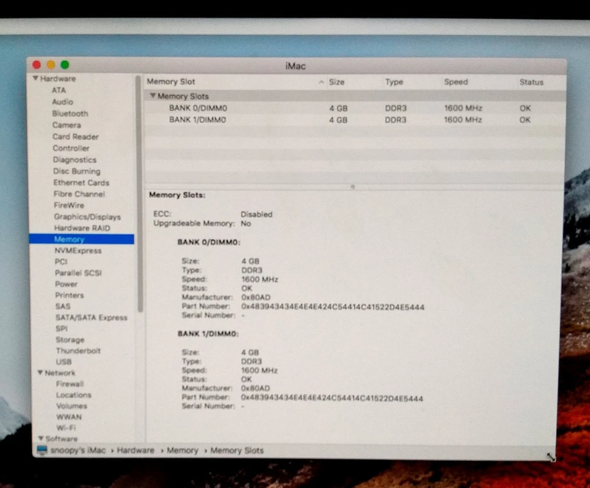Collapse the Memory Slots group

point(153,96)
